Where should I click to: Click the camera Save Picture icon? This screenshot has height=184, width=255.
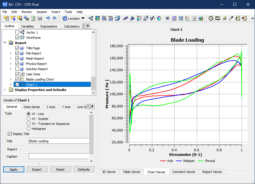[40, 18]
